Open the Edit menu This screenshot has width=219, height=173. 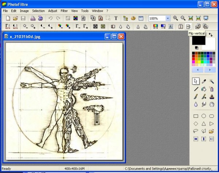tap(14, 11)
